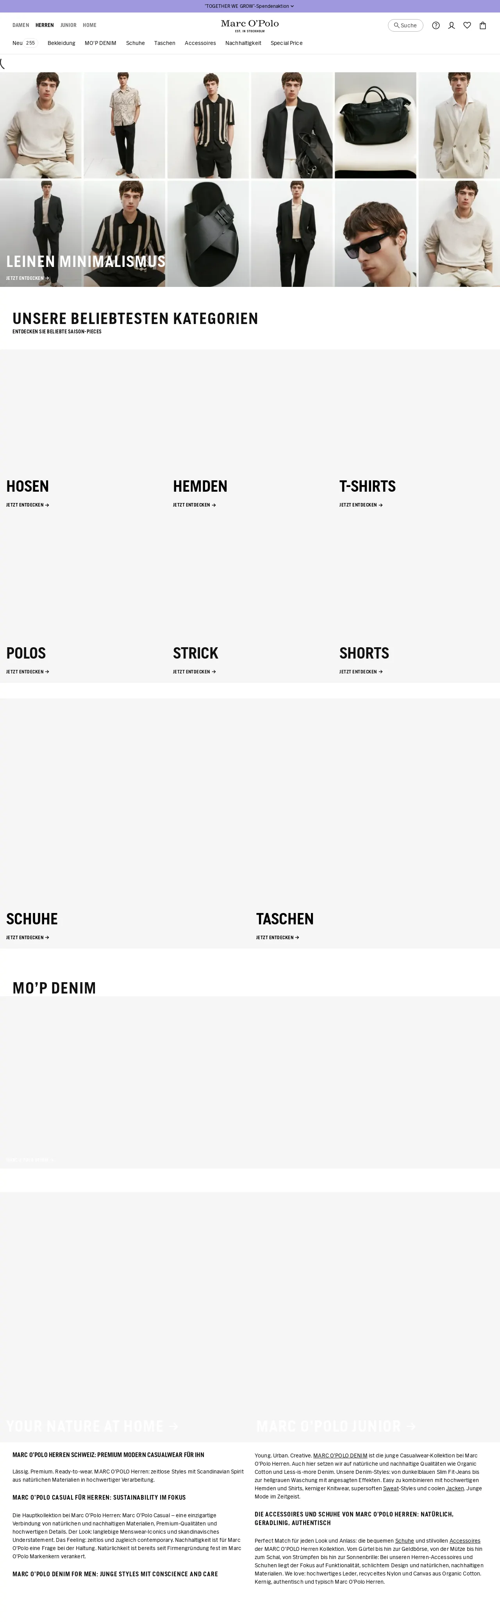
Task: Open the shopping bag icon
Action: point(483,25)
